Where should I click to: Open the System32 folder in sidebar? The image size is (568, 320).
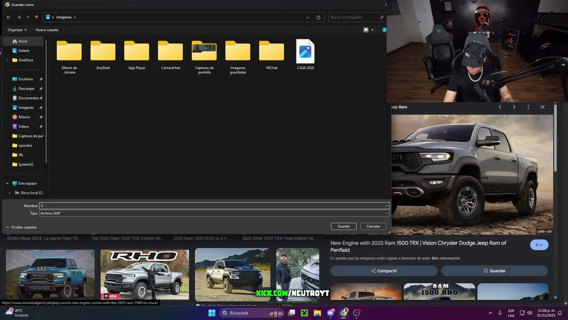(25, 164)
